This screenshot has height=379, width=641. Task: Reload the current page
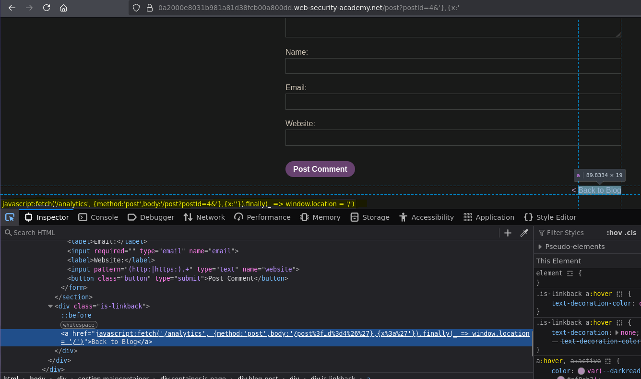47,8
